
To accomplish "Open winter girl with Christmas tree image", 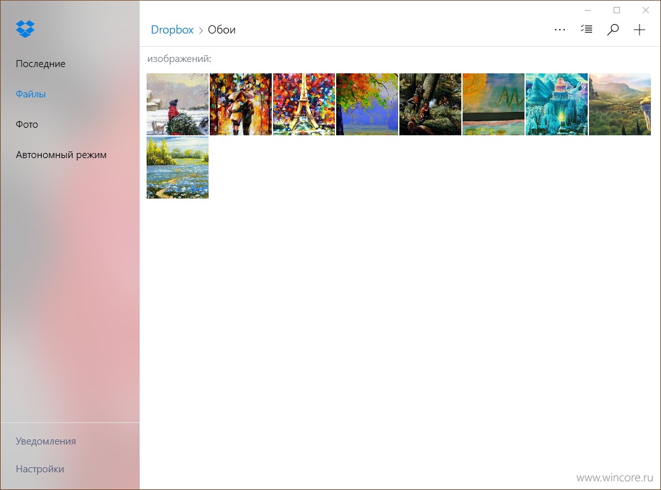I will (x=178, y=104).
